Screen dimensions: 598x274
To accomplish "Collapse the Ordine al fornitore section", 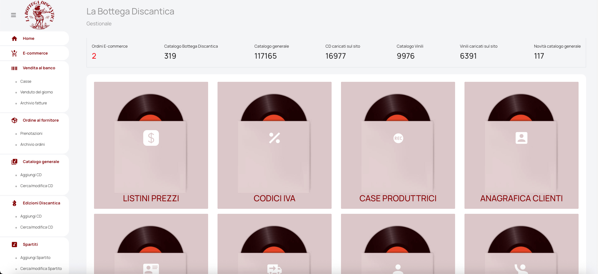I will (41, 120).
